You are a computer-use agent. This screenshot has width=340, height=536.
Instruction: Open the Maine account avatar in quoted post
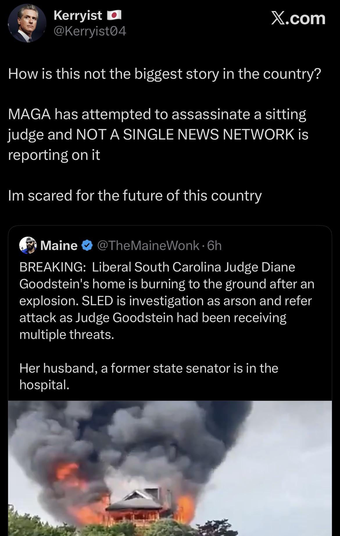(28, 246)
